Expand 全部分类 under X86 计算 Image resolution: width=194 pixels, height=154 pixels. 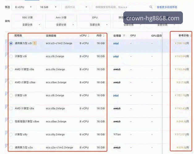coord(27,25)
